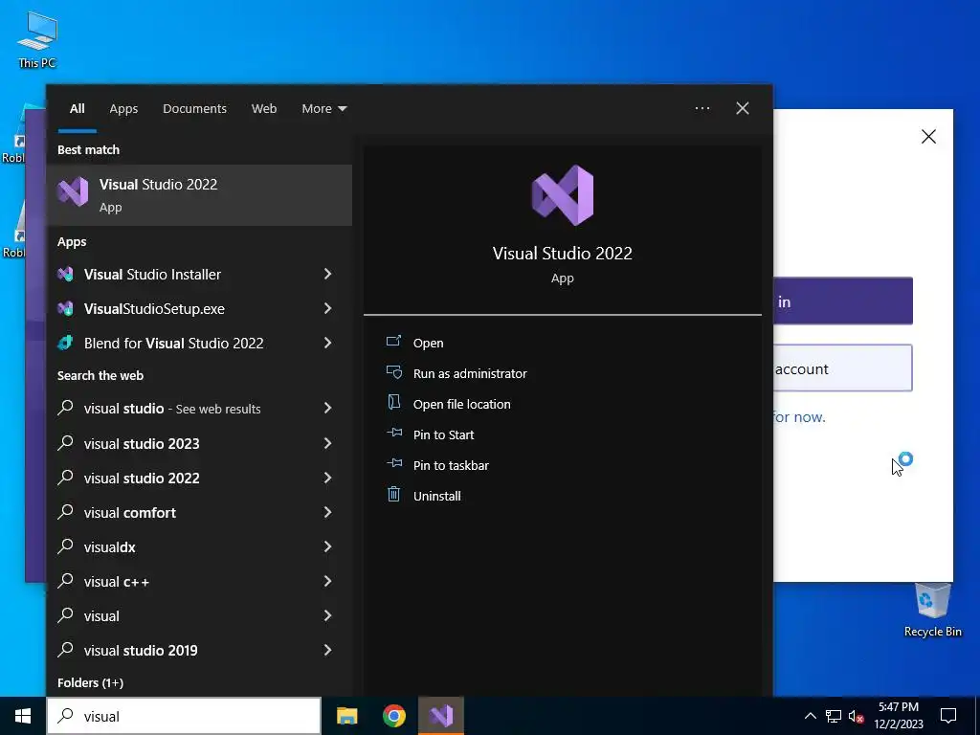Expand the VisualStudioSetup.exe result arrow

(327, 308)
